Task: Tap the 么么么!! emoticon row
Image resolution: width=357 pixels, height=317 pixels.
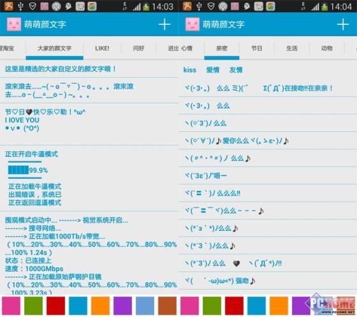Action: point(268,193)
